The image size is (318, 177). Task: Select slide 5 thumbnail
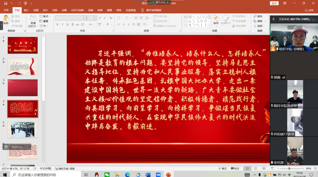[x=23, y=130]
